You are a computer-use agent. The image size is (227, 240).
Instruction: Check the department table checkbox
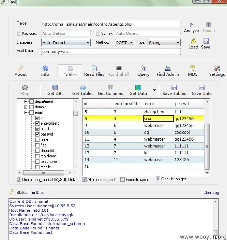point(31,101)
